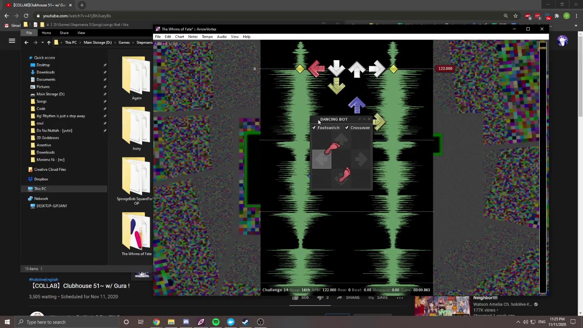Click the hololiveEnglish hashtag link

(x=43, y=280)
